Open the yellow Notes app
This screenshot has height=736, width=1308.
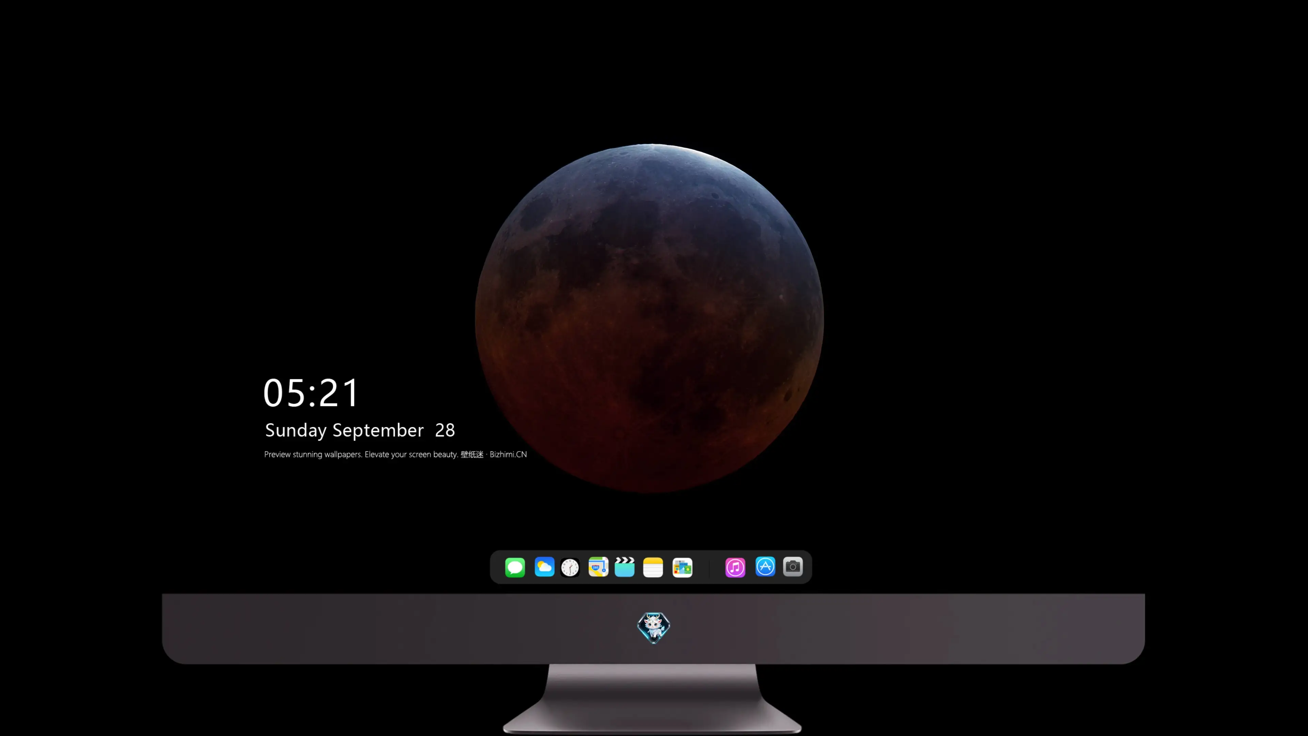653,567
